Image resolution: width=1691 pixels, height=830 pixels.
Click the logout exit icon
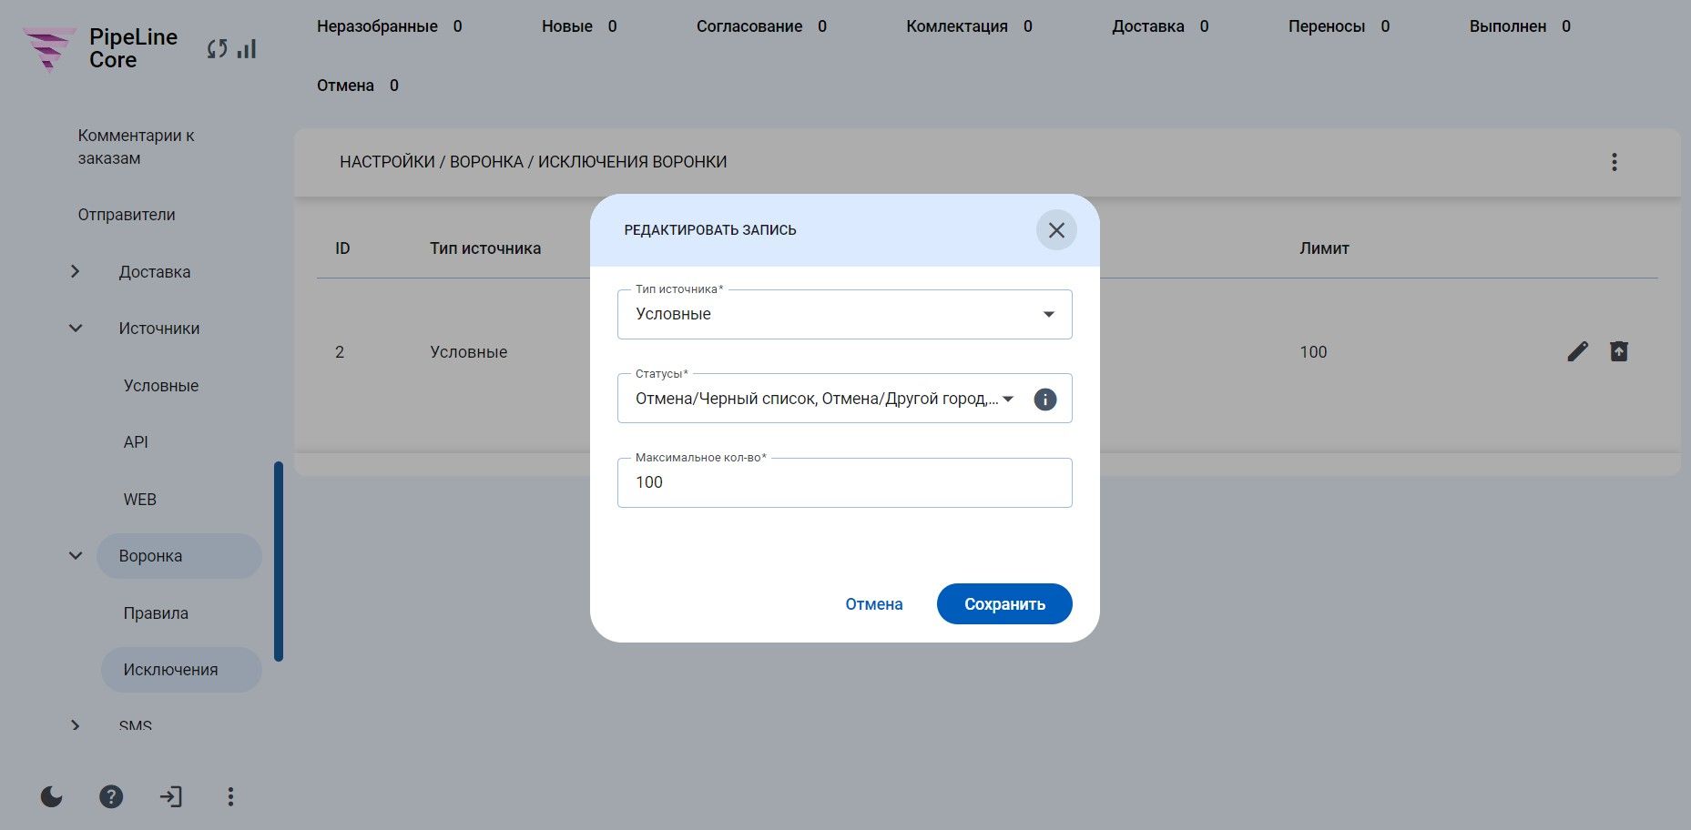point(170,797)
